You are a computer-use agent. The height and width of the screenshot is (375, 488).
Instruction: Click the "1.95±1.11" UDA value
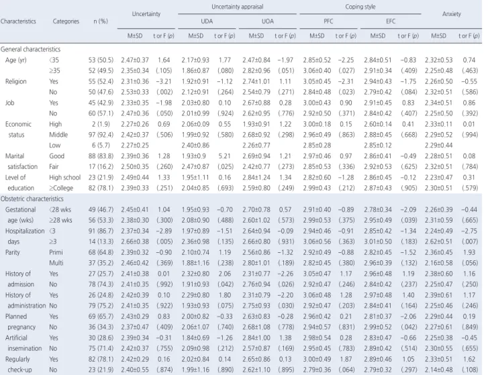(195, 177)
